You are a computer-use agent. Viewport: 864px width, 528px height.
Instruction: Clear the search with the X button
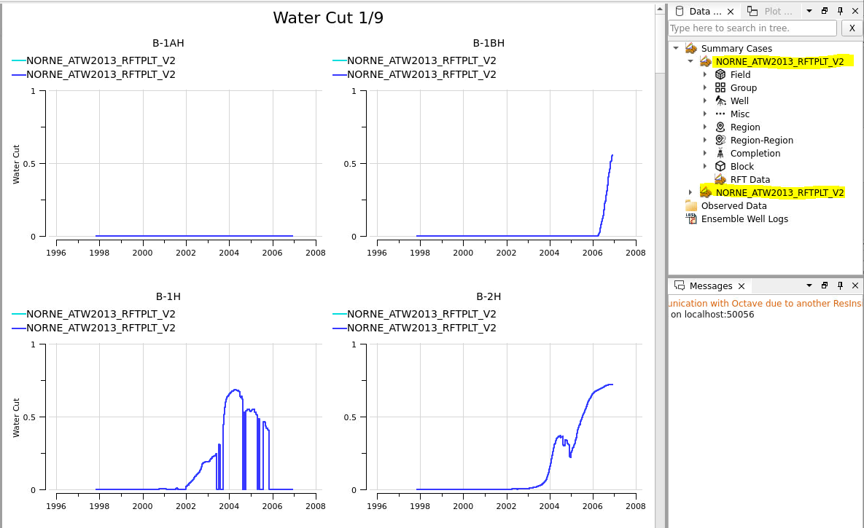pos(852,28)
